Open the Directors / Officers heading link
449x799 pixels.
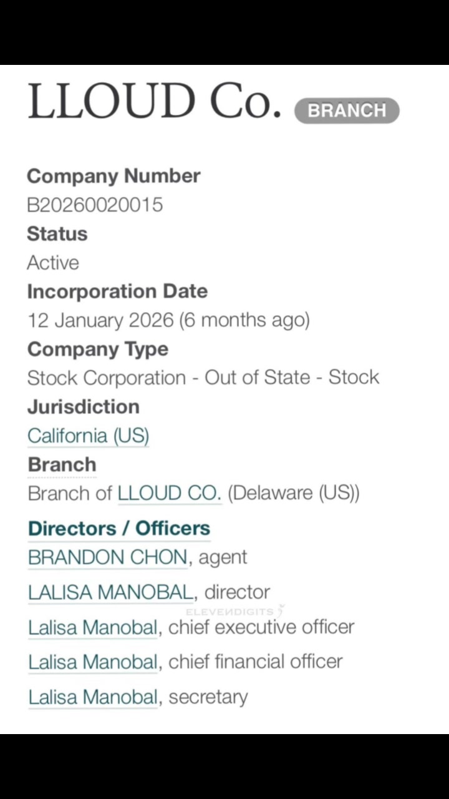click(x=118, y=528)
